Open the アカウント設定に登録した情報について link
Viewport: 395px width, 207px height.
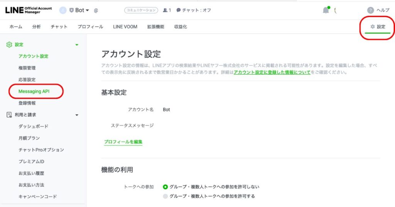(x=272, y=72)
